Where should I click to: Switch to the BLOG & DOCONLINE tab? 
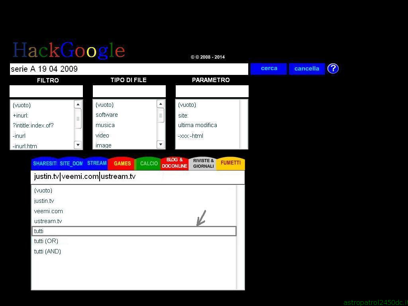pos(175,163)
